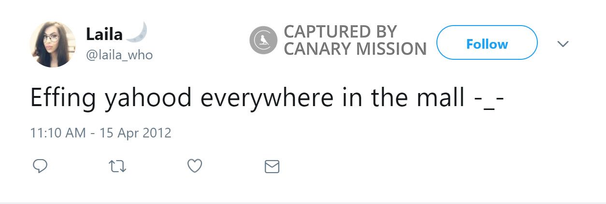Click the CANARY MISSION watermark line
Screen dimensions: 606x204
click(355, 49)
